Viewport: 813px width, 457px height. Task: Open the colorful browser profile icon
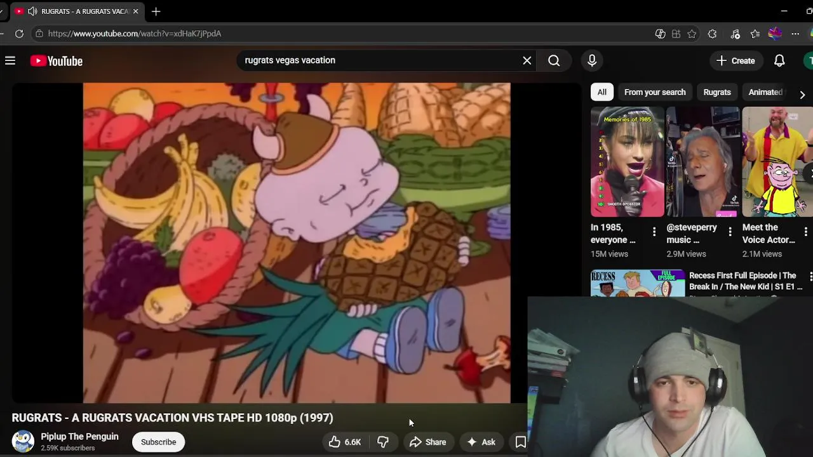pyautogui.click(x=775, y=34)
